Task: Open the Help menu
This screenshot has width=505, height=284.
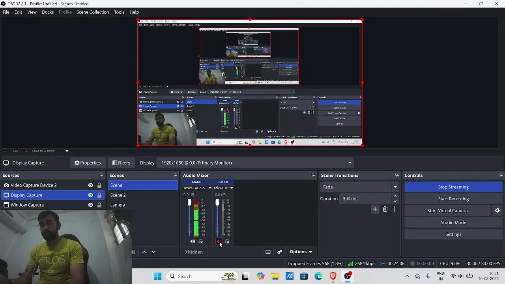Action: (x=134, y=12)
